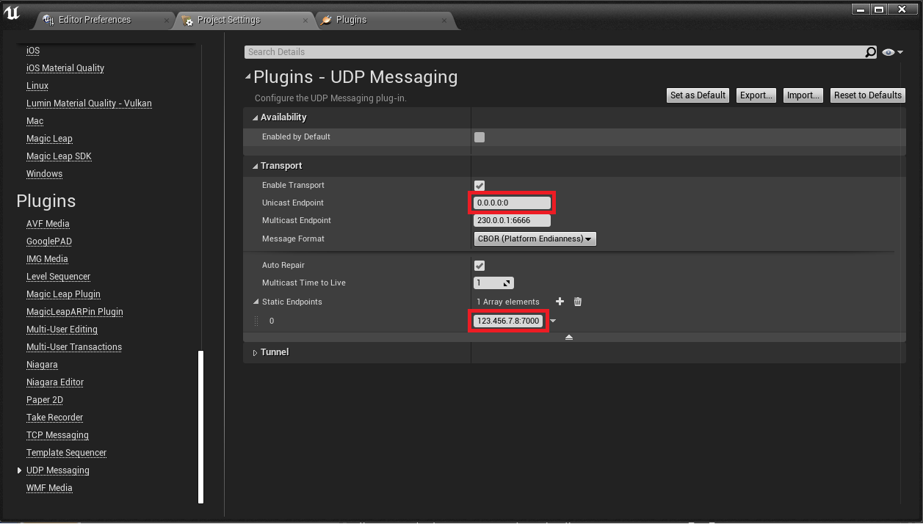Open MagicLeapARPin Plugin settings
923x524 pixels.
[x=75, y=312]
